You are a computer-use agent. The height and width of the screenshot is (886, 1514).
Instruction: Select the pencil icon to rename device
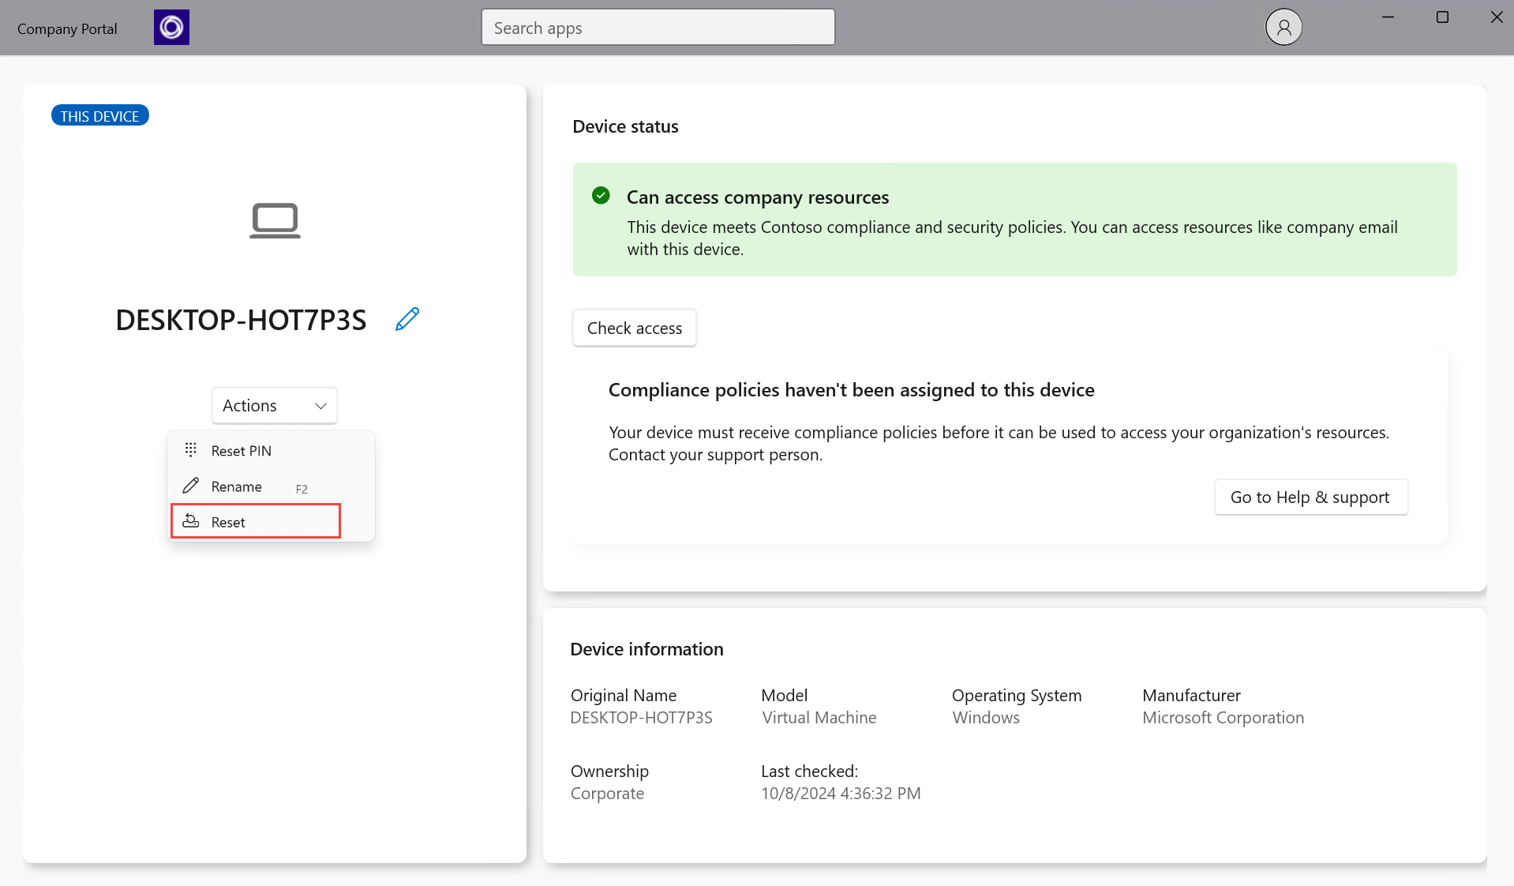point(407,319)
